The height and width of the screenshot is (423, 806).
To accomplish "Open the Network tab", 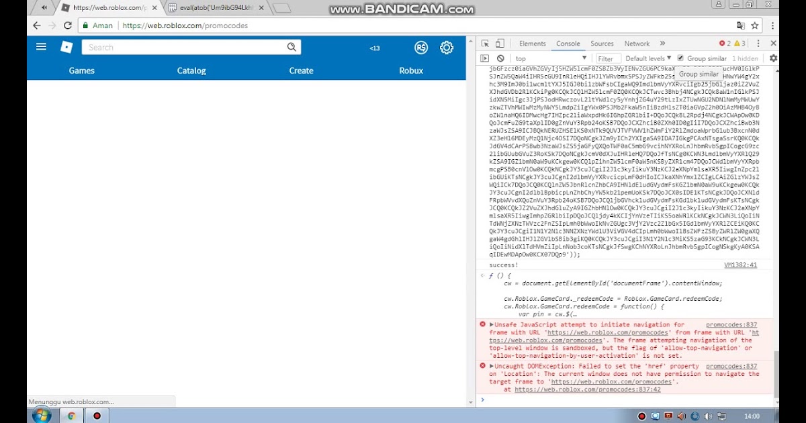I will tap(637, 44).
